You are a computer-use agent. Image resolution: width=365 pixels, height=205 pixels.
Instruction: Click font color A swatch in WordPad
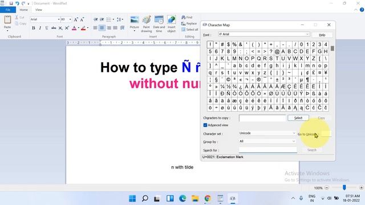click(74, 28)
